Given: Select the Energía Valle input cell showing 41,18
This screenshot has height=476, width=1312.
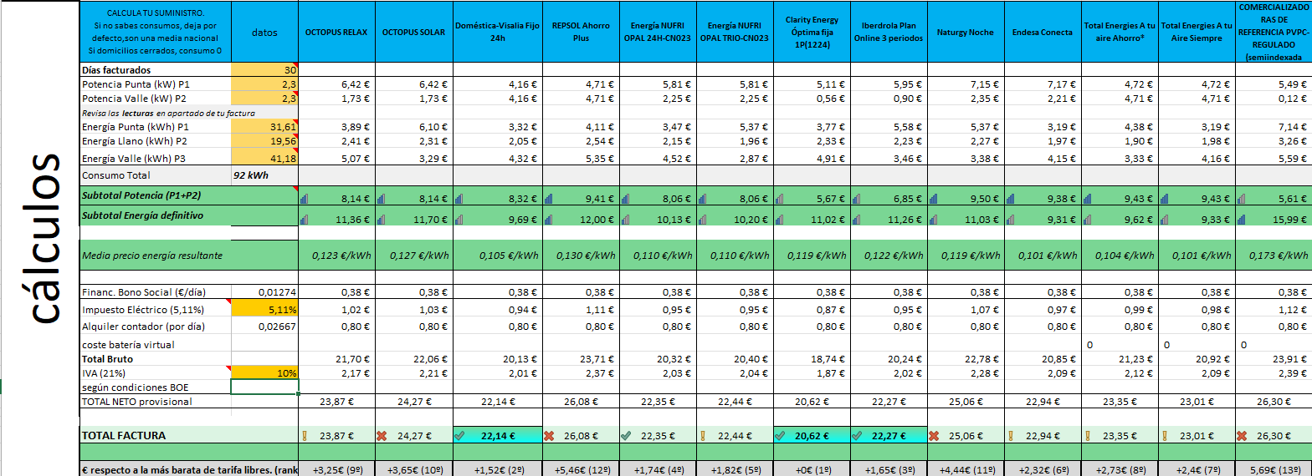Looking at the screenshot, I should pos(264,158).
